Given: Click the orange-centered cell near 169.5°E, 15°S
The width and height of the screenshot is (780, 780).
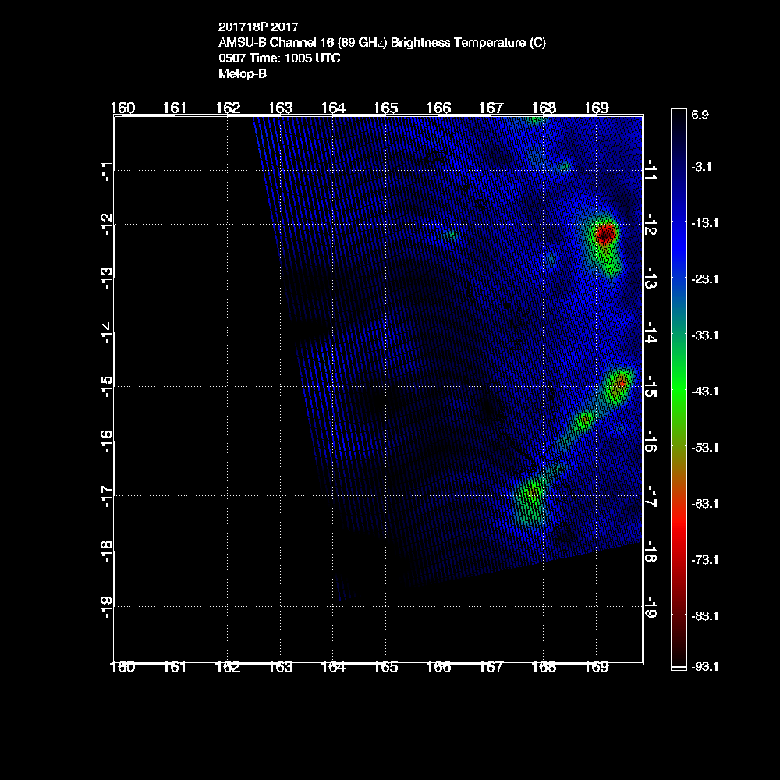Looking at the screenshot, I should 619,383.
